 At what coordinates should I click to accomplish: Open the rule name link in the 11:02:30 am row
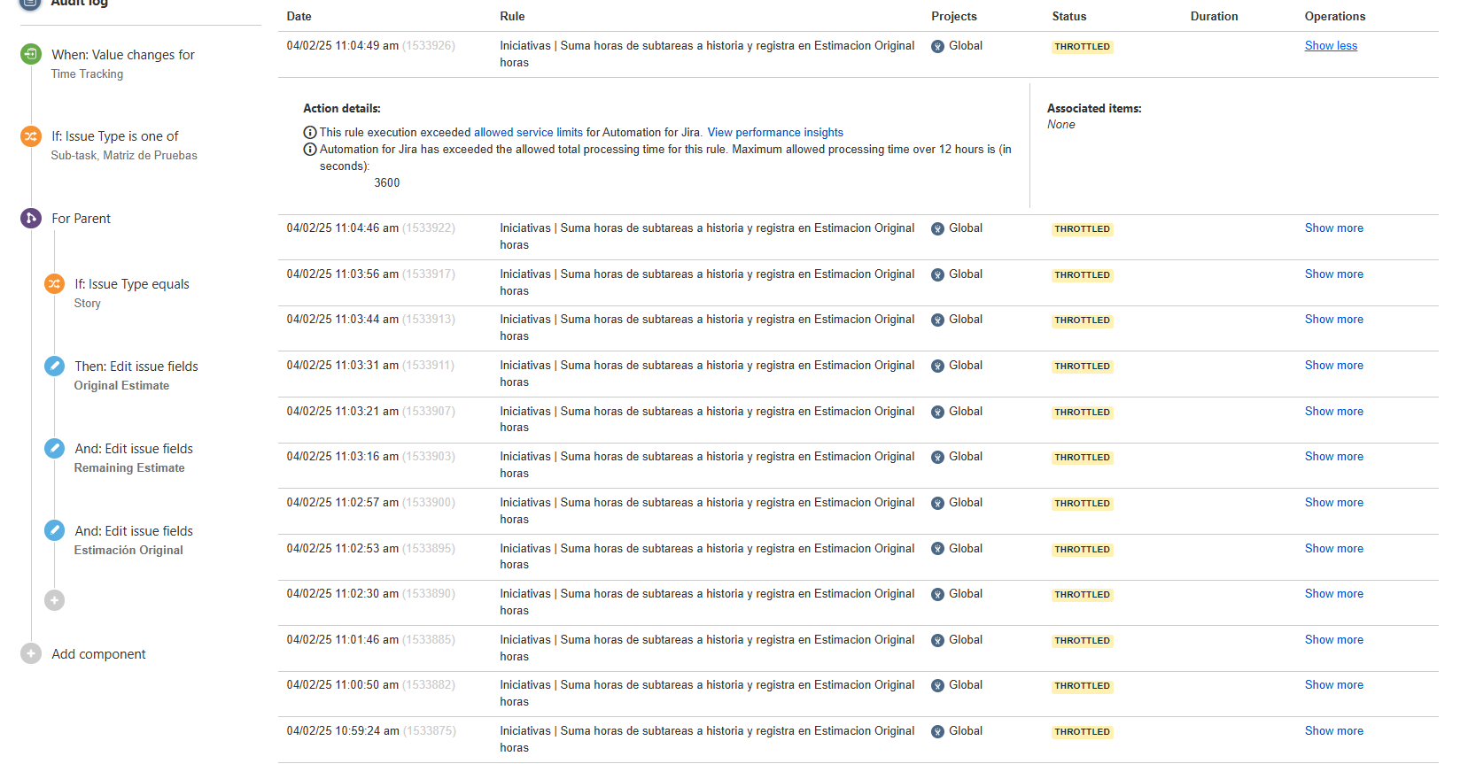point(707,602)
